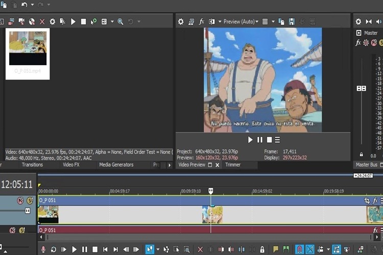Close Video Preview panel with X

click(x=218, y=165)
